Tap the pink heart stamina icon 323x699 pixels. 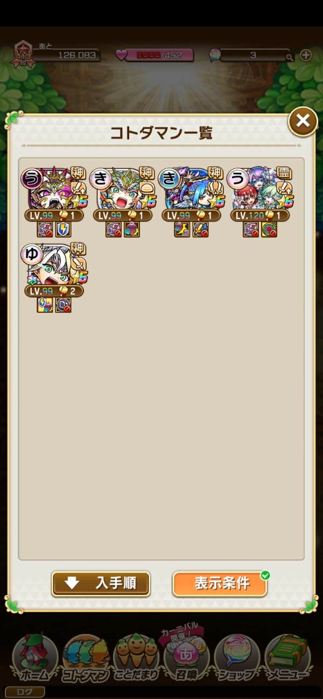[122, 54]
